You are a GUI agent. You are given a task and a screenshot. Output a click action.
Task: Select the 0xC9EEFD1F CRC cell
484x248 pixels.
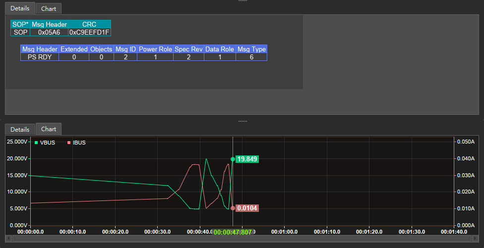point(89,32)
